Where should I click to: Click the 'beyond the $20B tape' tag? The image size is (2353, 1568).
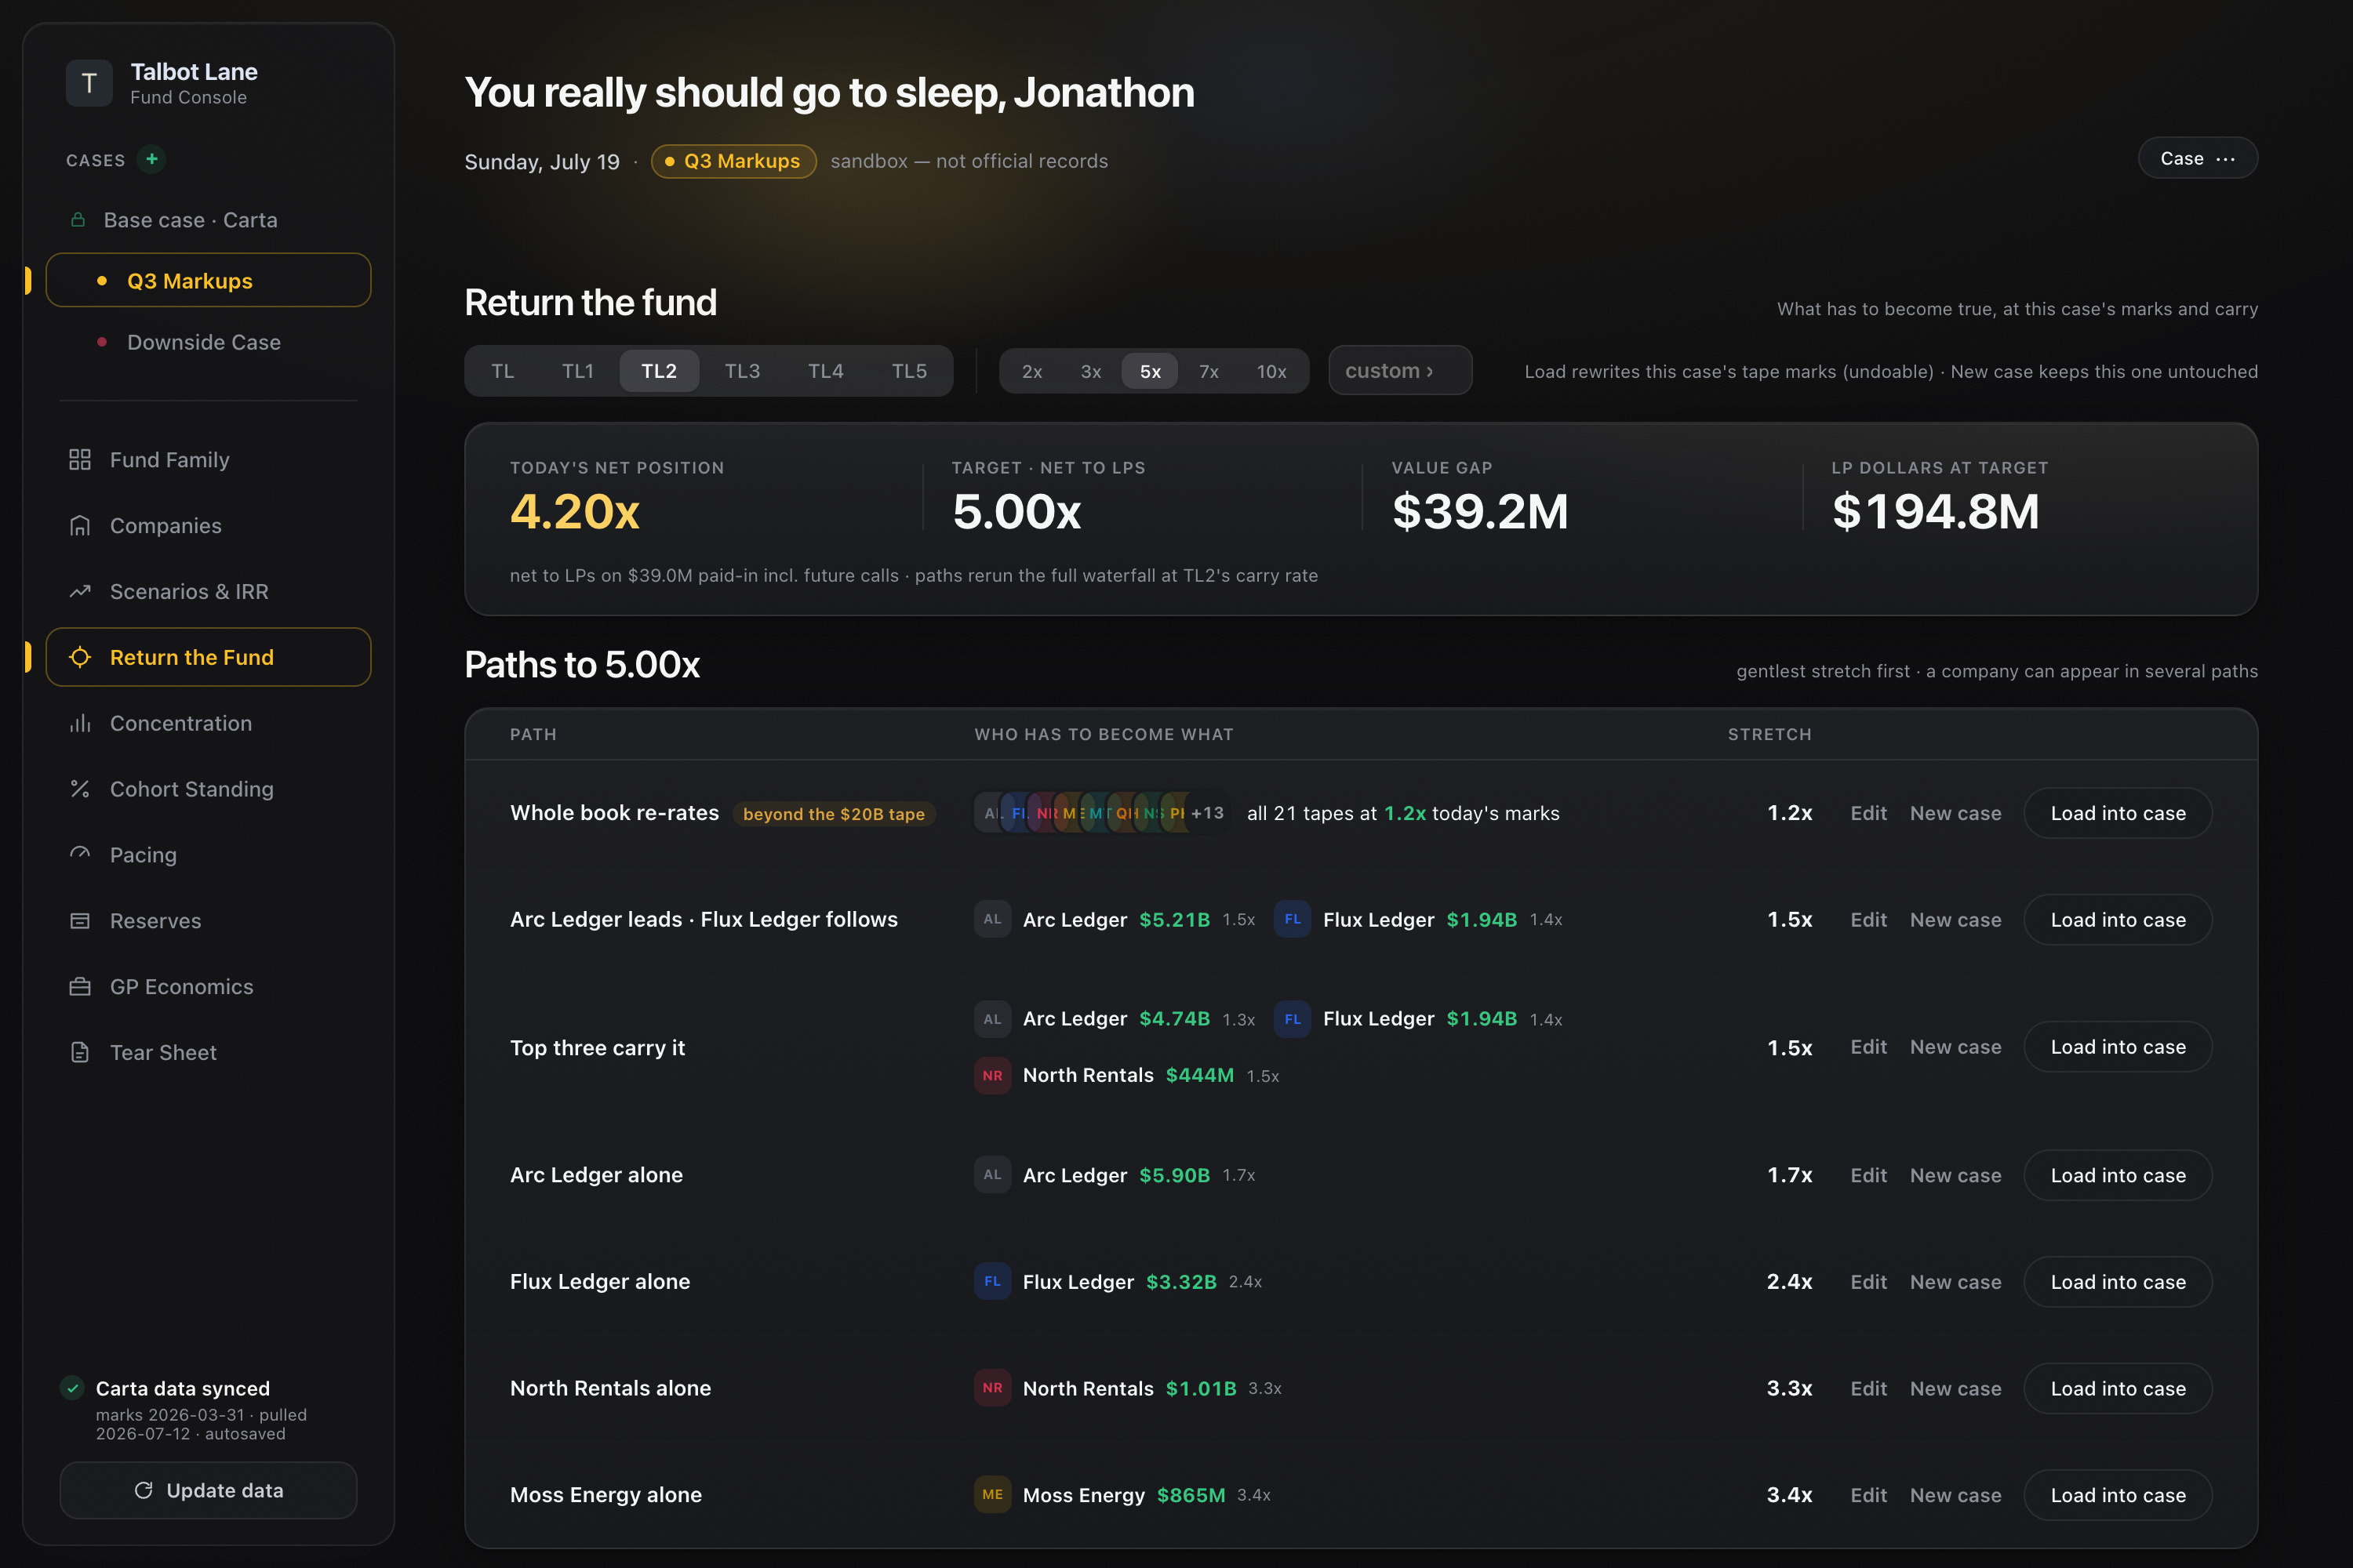[833, 814]
